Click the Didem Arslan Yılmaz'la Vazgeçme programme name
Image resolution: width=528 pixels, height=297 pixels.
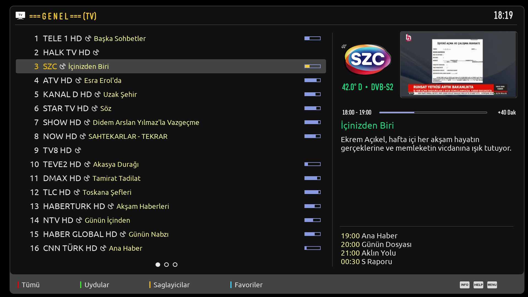(x=146, y=122)
